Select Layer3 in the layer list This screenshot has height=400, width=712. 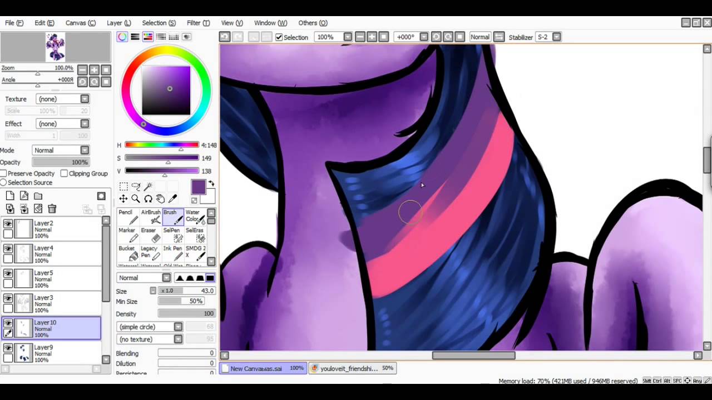click(x=51, y=304)
